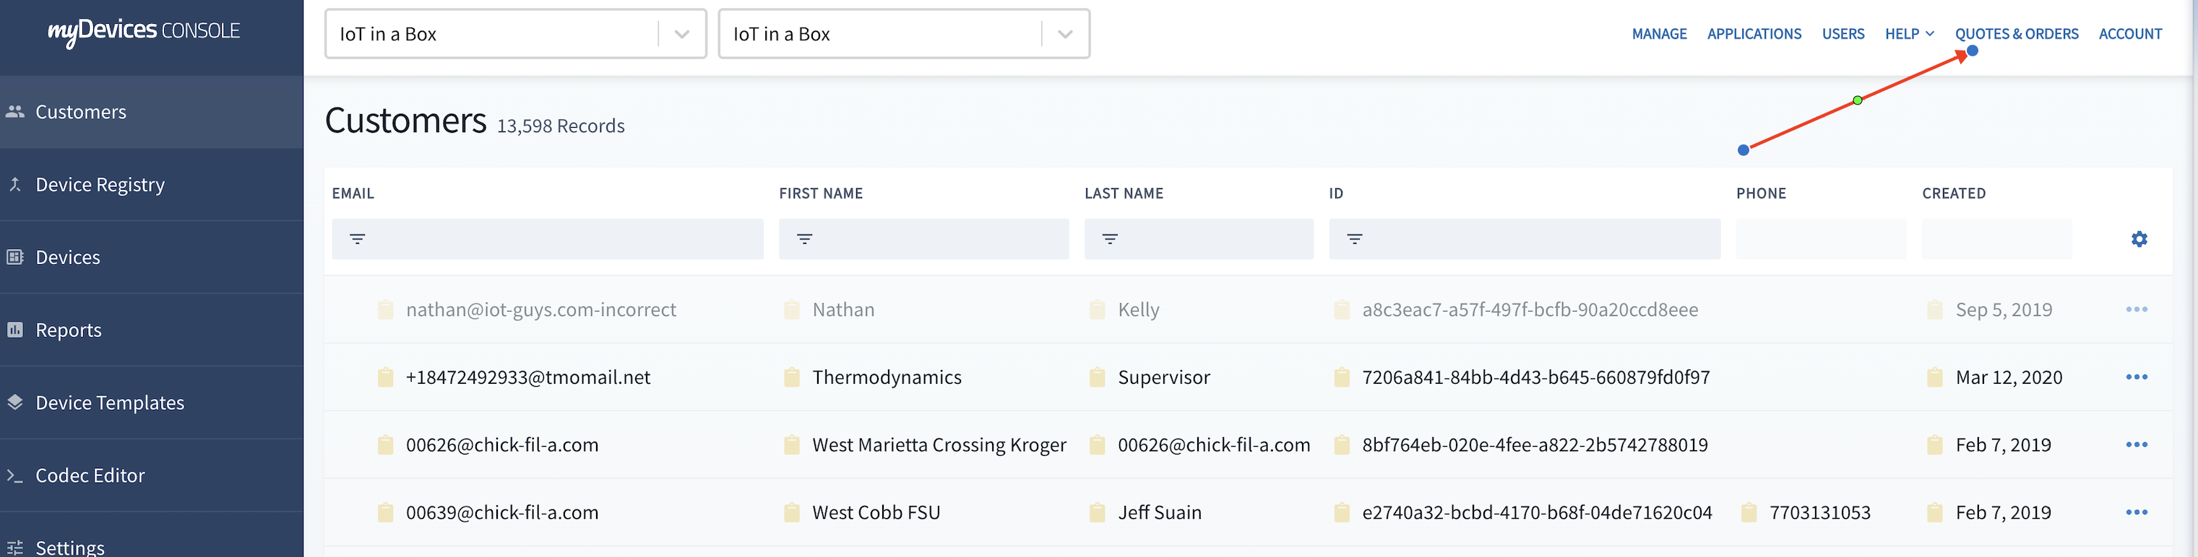Expand the first IoT in a Box dropdown
The width and height of the screenshot is (2198, 557).
[x=682, y=34]
